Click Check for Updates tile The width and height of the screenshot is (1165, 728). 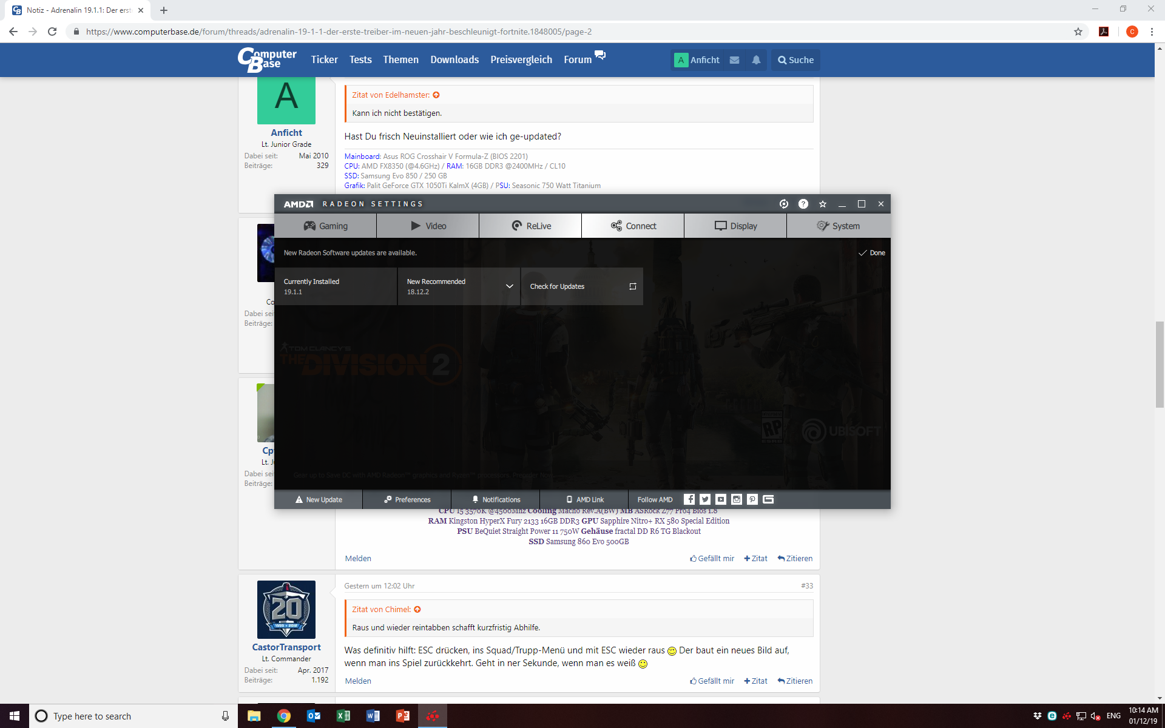point(581,286)
